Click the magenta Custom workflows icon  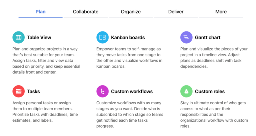(x=102, y=91)
